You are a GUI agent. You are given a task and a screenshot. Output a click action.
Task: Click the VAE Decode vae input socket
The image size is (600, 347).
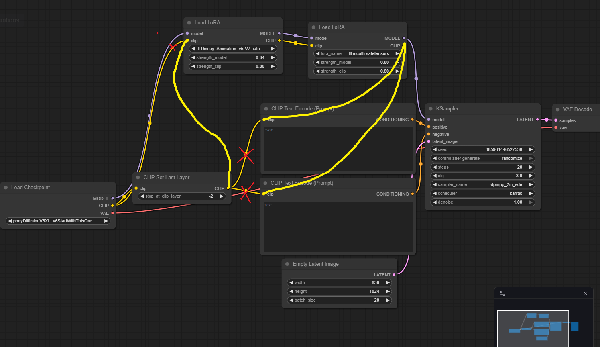(556, 127)
